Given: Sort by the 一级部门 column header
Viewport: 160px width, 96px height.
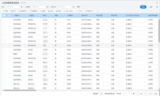Looking at the screenshot, I should [x=16, y=15].
